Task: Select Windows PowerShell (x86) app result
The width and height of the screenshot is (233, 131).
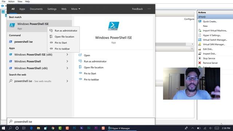Action: coord(31,68)
